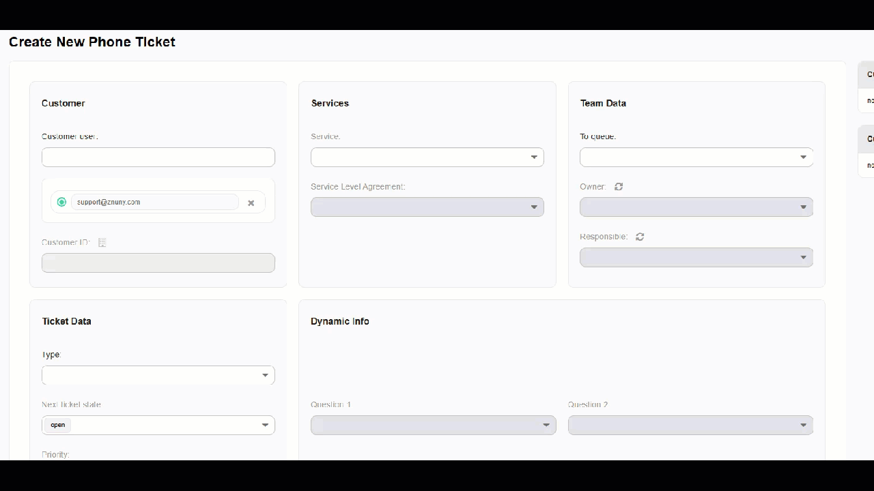
Task: Click the icon next to Customer ID label
Action: (x=102, y=243)
